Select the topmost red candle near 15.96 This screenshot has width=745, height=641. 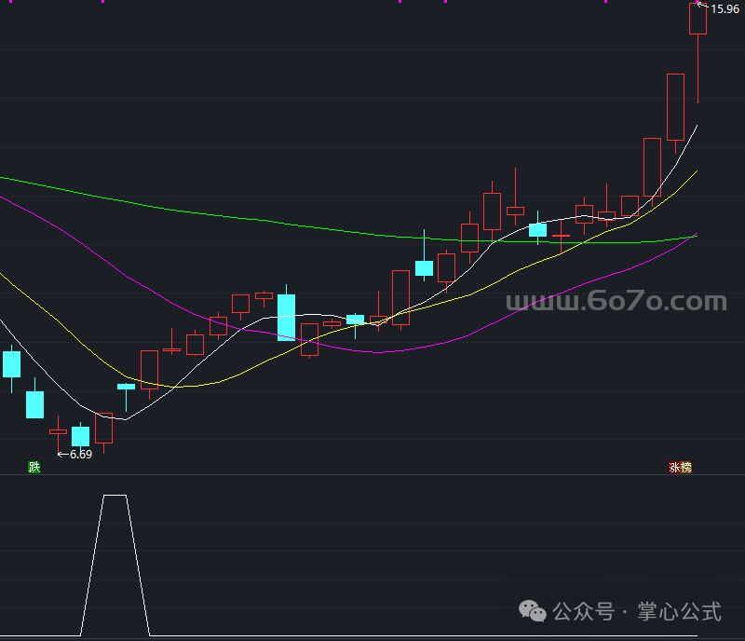(698, 20)
